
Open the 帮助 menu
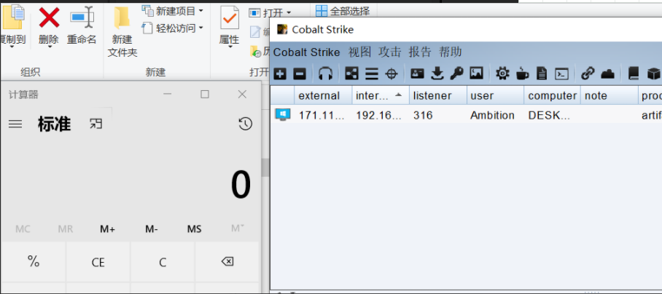[451, 52]
